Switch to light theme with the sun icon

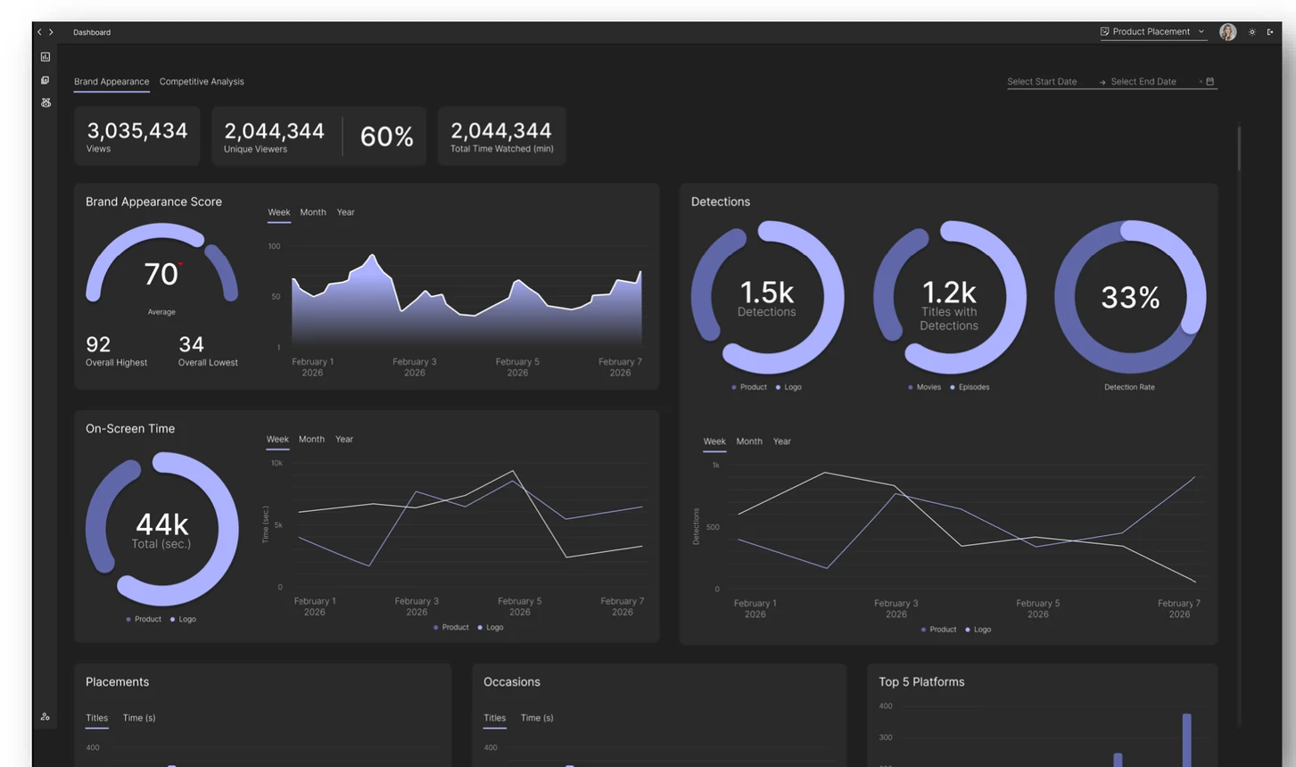pyautogui.click(x=1251, y=31)
